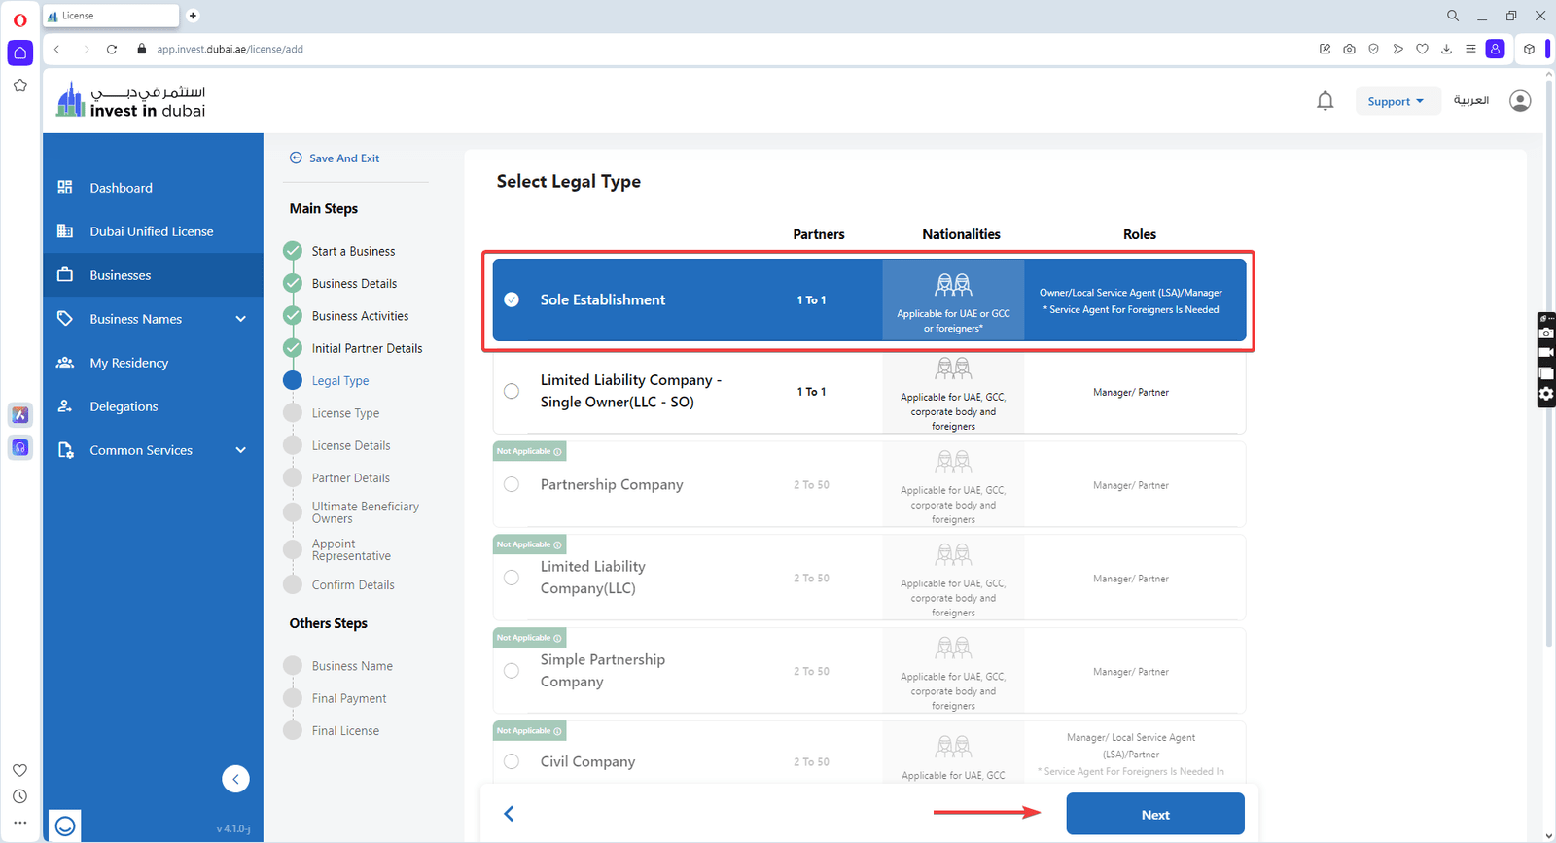Image resolution: width=1556 pixels, height=843 pixels.
Task: Click the Confirm Details step
Action: point(353,584)
